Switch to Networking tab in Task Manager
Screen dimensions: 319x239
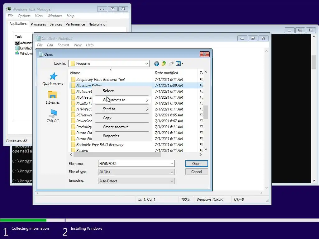click(97, 24)
